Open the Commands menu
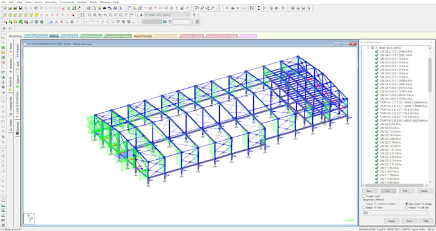This screenshot has width=436, height=231. (67, 2)
